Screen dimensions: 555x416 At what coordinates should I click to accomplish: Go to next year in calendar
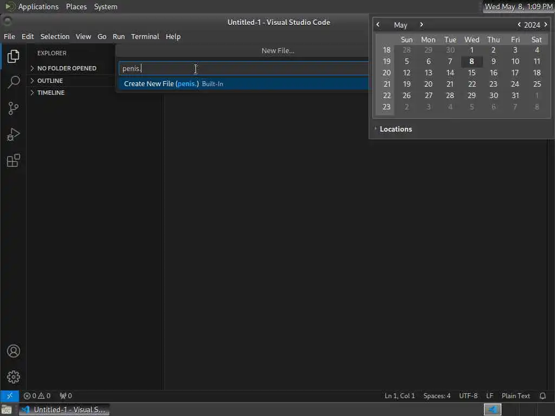[546, 24]
